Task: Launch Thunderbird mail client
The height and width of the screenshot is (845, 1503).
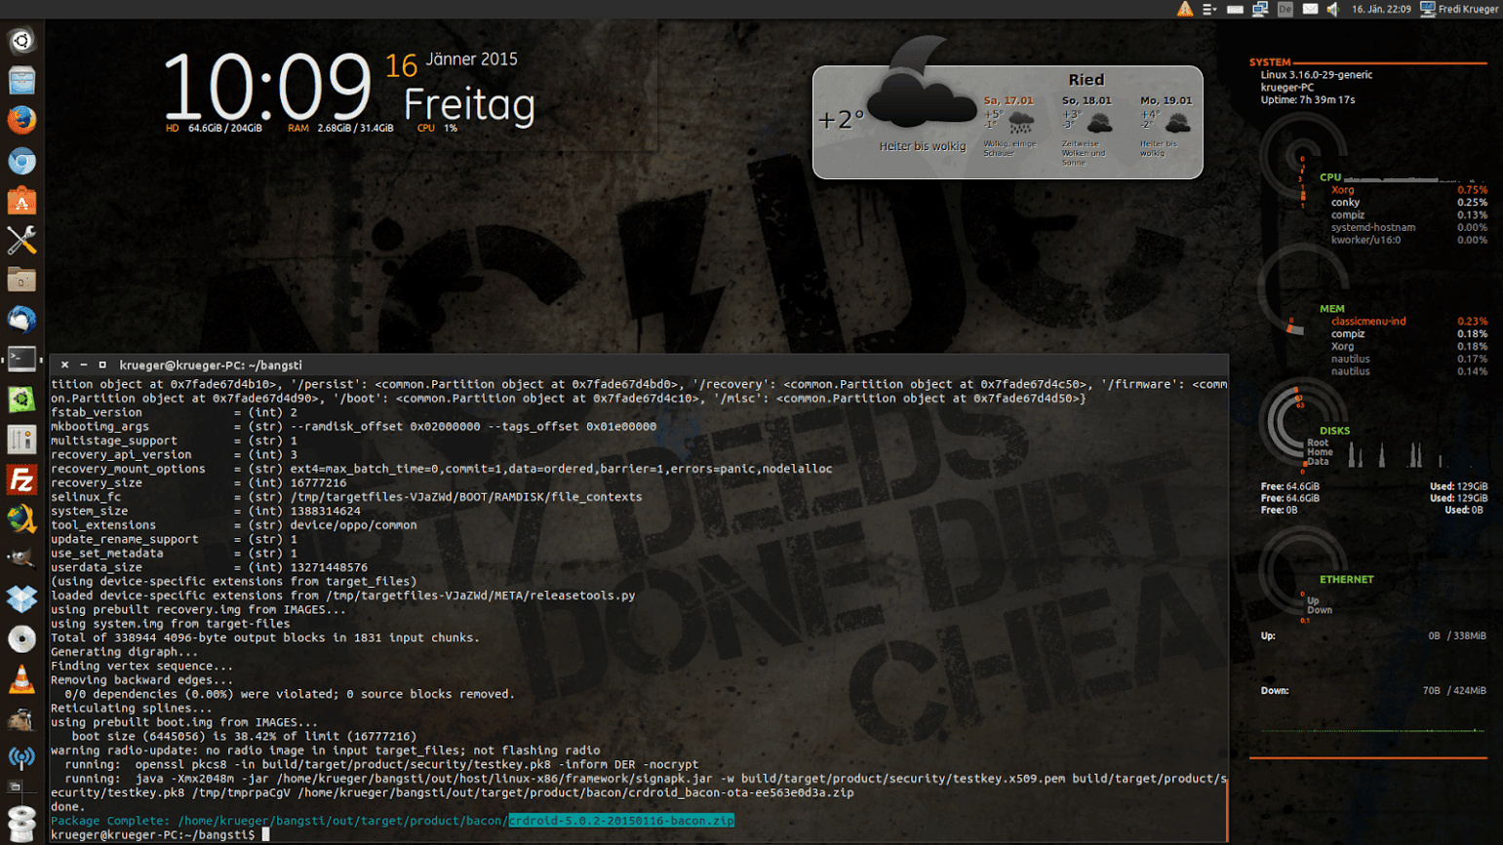Action: [21, 320]
